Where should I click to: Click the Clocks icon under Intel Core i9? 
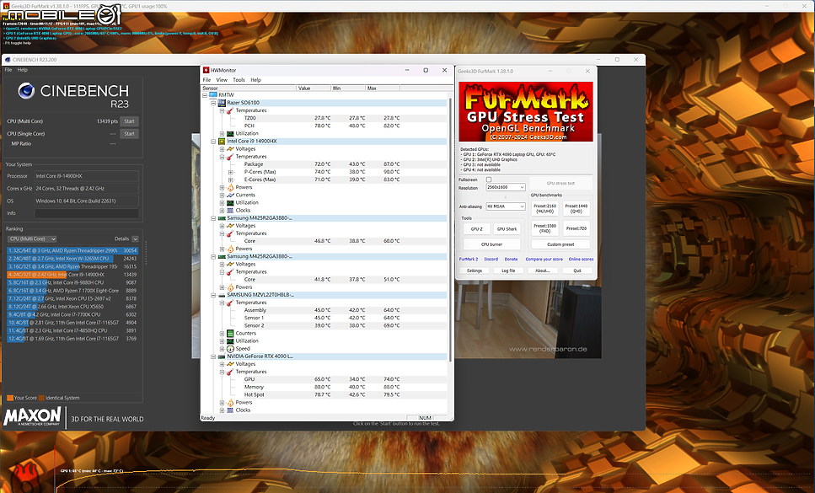pos(230,211)
